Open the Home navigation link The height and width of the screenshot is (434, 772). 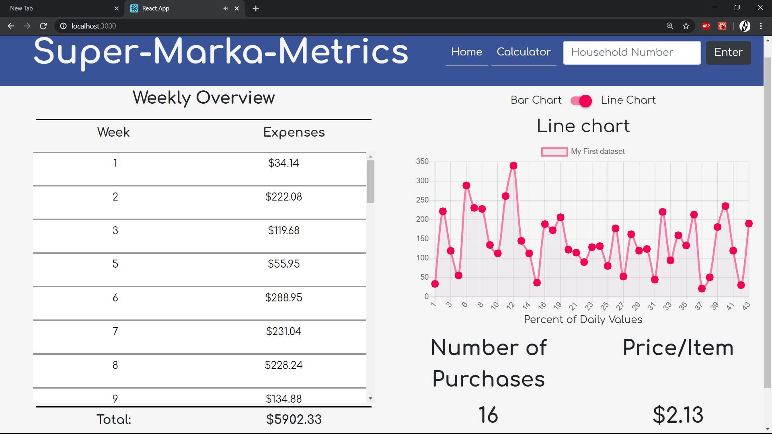point(466,52)
